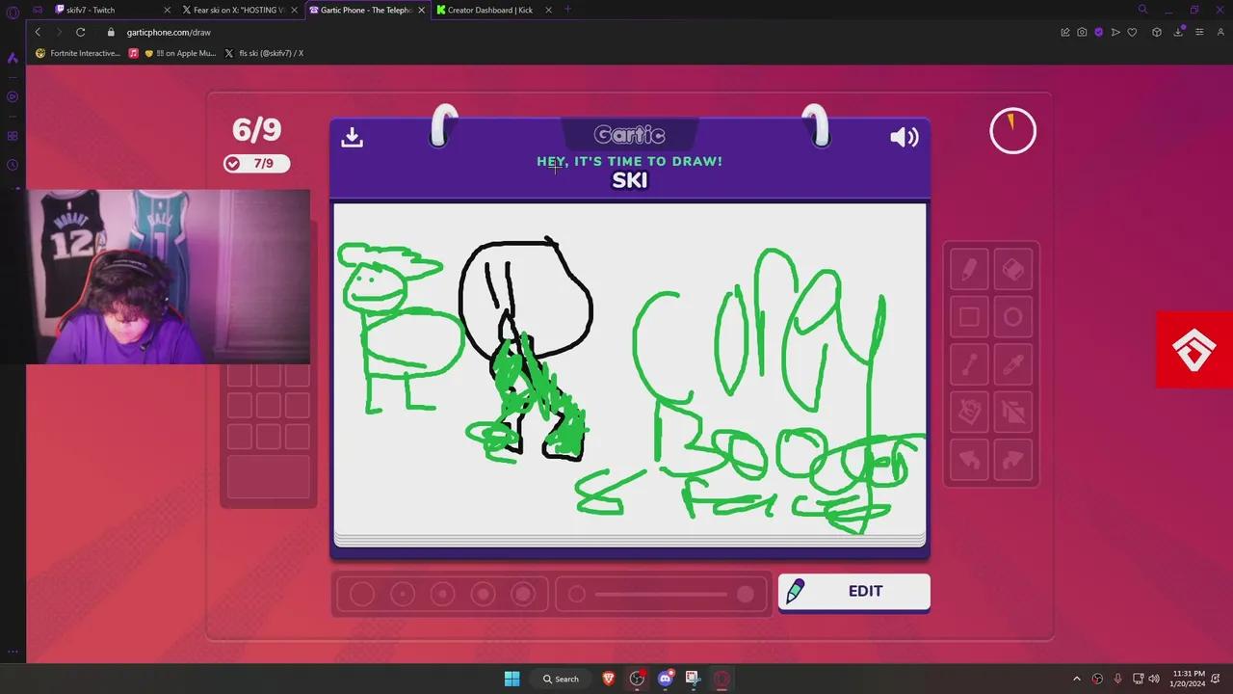Open the browser easy setup sliders menu
Viewport: 1233px width, 694px height.
1199,32
